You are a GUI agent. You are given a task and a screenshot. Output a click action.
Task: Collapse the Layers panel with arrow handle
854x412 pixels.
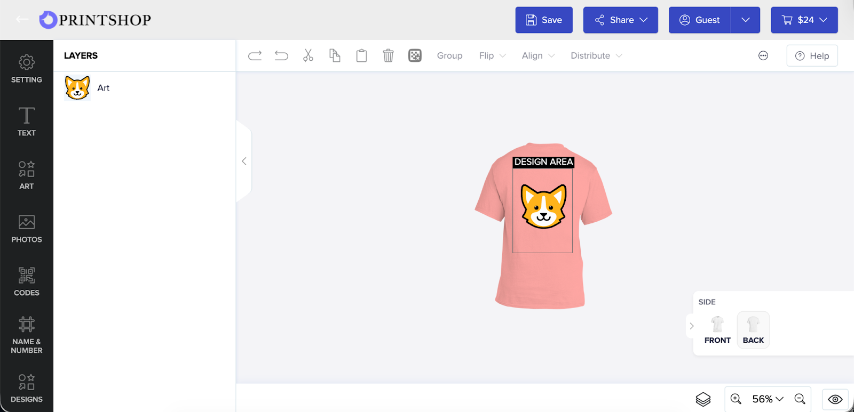pyautogui.click(x=244, y=161)
